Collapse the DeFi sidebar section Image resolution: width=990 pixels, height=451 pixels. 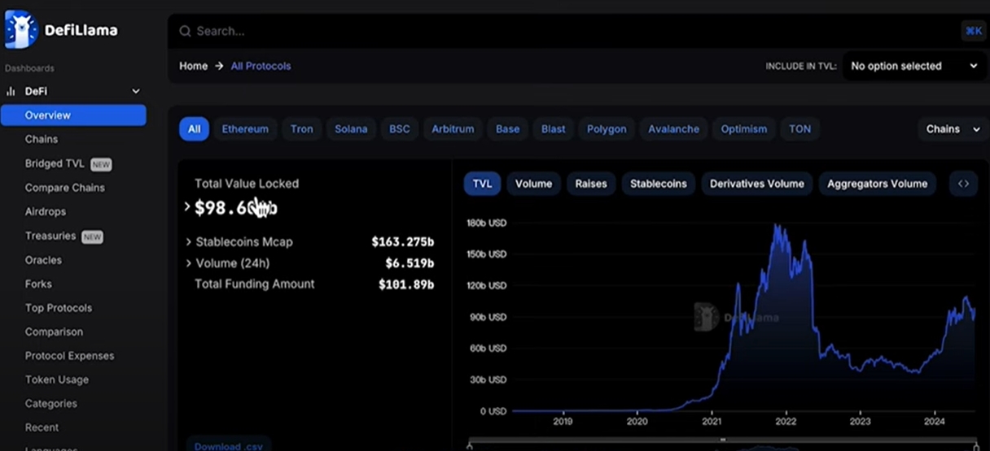[x=136, y=92]
